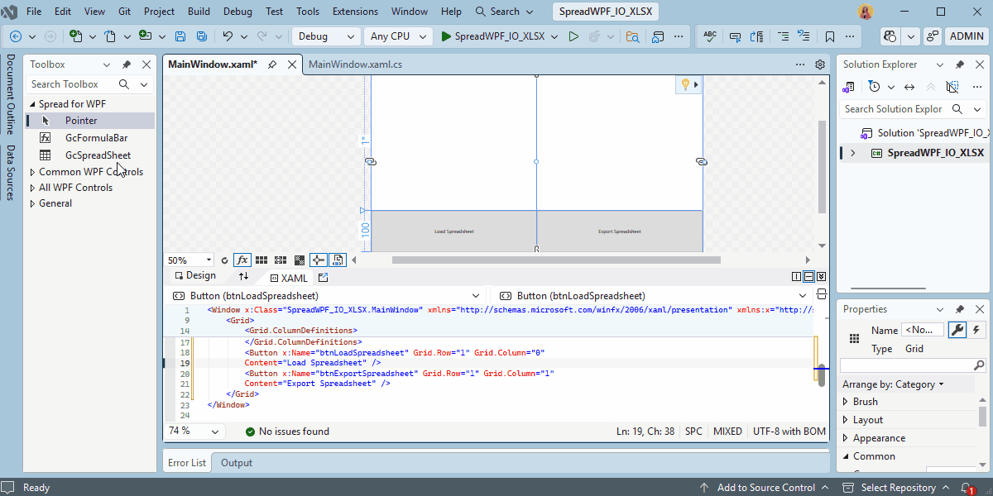Click the GitHub Copilot icon in title bar
The width and height of the screenshot is (993, 496).
click(890, 36)
